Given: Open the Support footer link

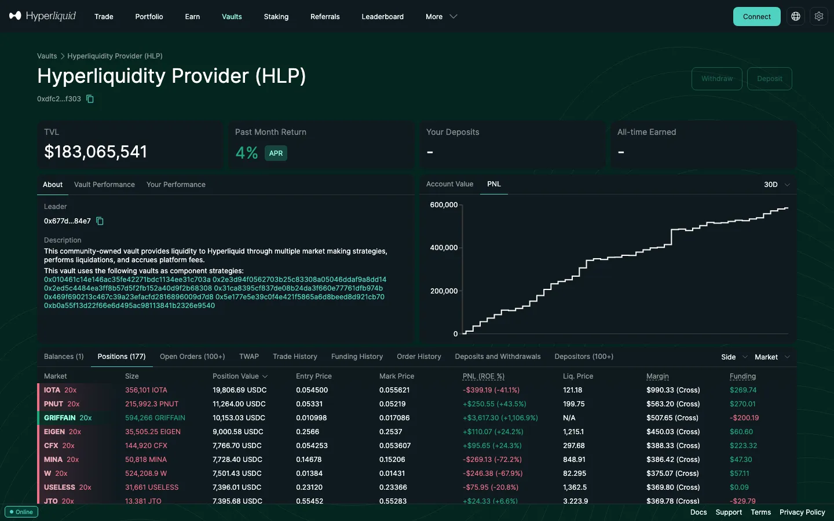Looking at the screenshot, I should [x=729, y=512].
